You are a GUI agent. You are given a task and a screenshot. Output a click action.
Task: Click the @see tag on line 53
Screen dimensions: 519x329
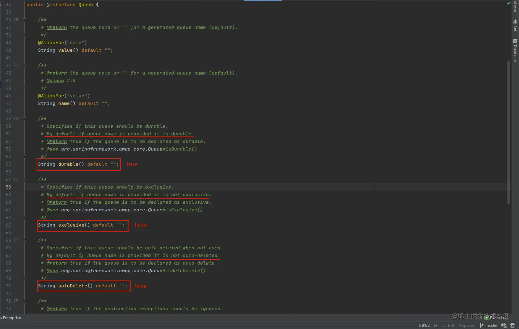click(x=52, y=149)
